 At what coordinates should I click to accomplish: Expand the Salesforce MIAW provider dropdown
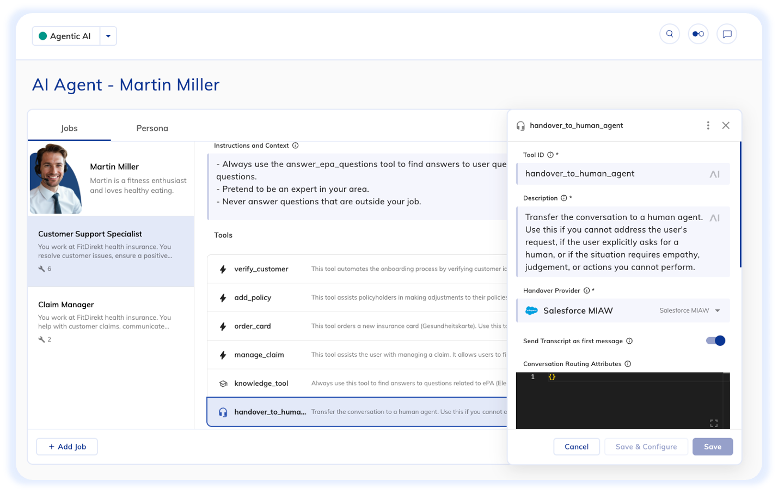pyautogui.click(x=718, y=311)
